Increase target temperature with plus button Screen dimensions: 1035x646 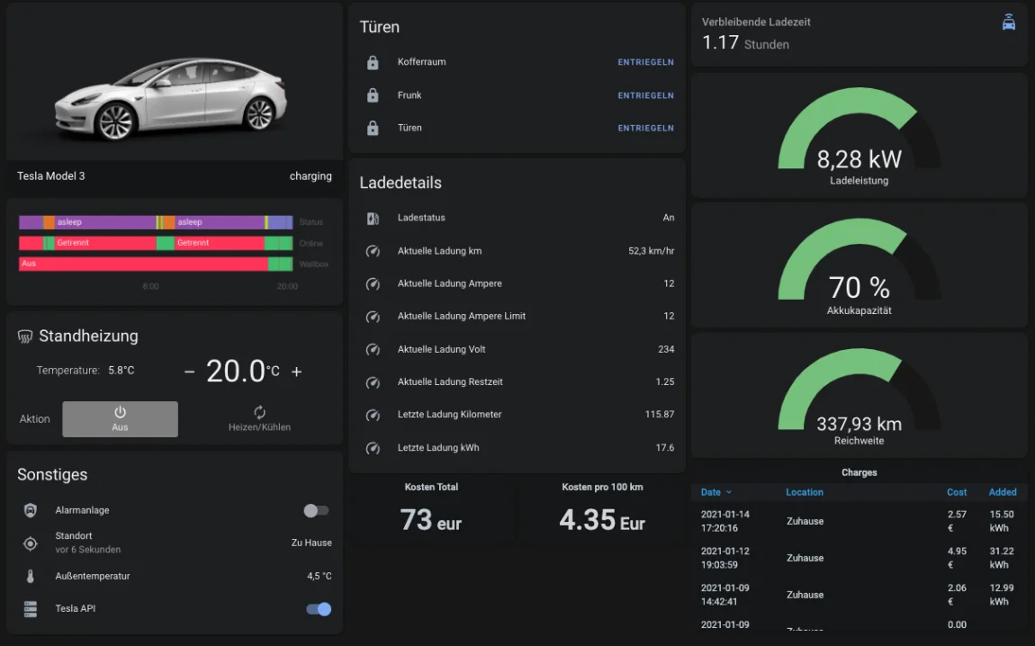[x=297, y=372]
